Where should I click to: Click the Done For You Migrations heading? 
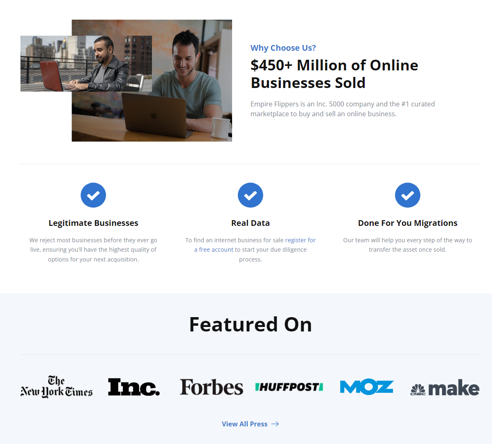pos(408,223)
